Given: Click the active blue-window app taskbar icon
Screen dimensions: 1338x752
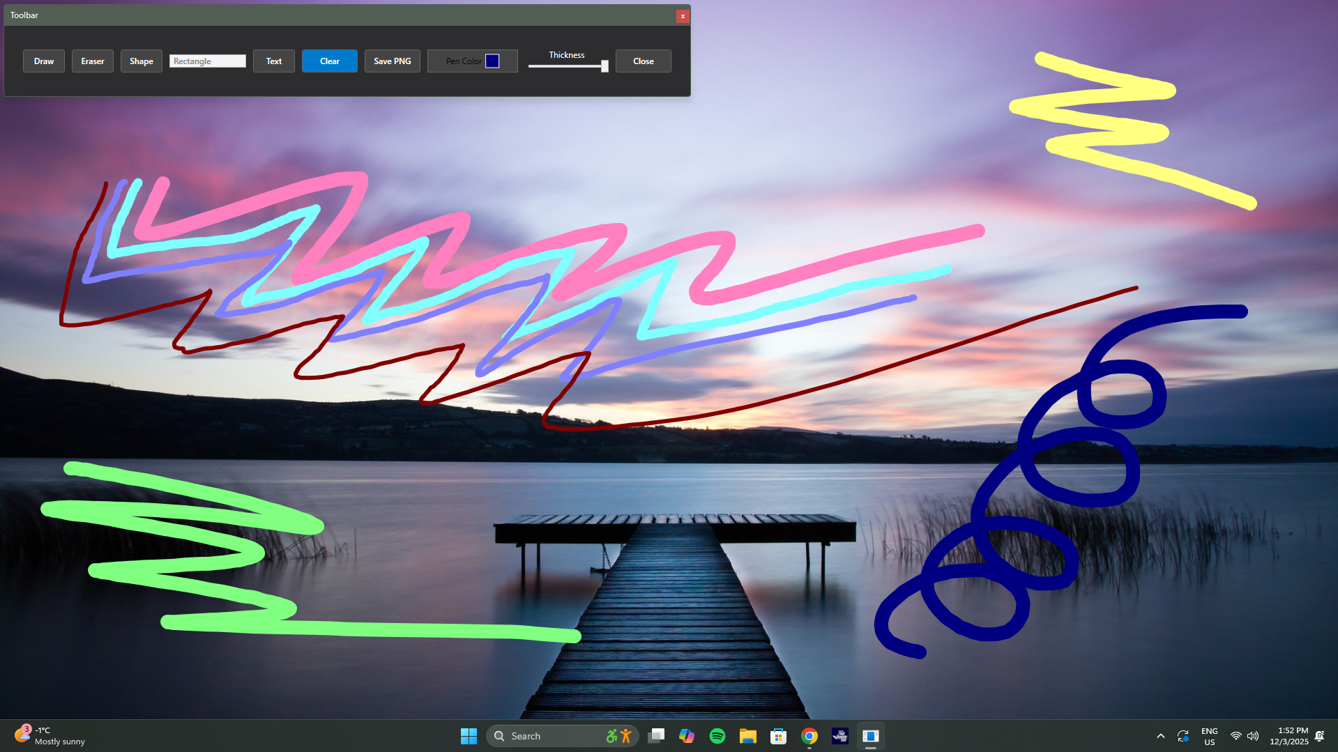Looking at the screenshot, I should click(871, 736).
